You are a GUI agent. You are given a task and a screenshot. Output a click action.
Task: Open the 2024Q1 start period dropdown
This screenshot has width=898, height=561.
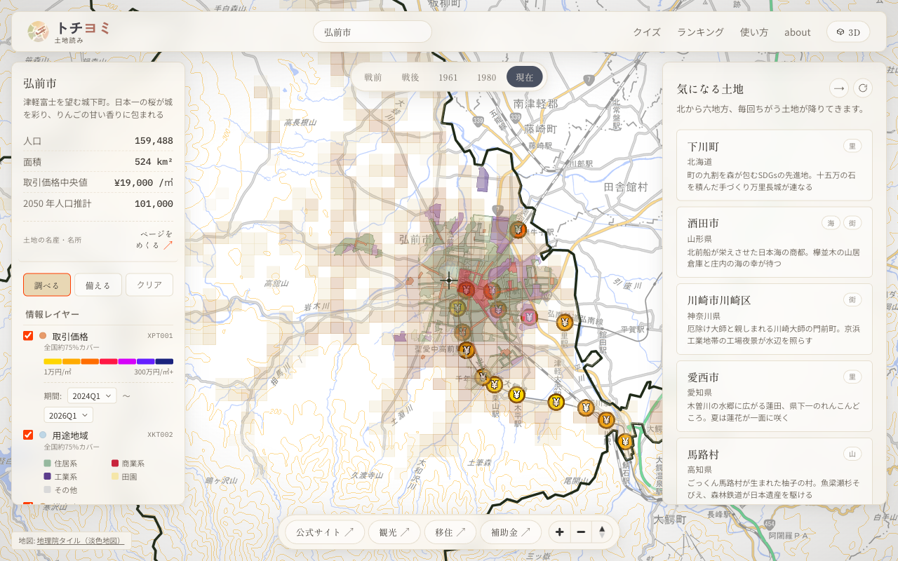click(x=92, y=396)
